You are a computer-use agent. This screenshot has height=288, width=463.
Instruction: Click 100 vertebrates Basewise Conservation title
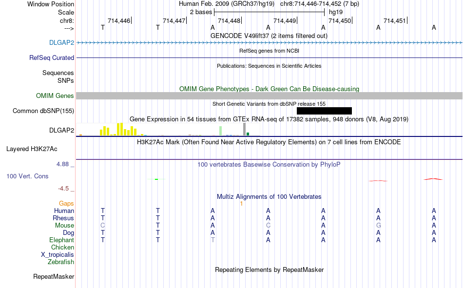tap(269, 165)
